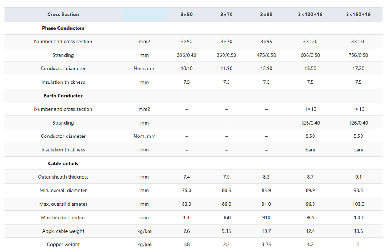
Task: Click the 'Earth Conductor' section heading
Action: pos(63,95)
